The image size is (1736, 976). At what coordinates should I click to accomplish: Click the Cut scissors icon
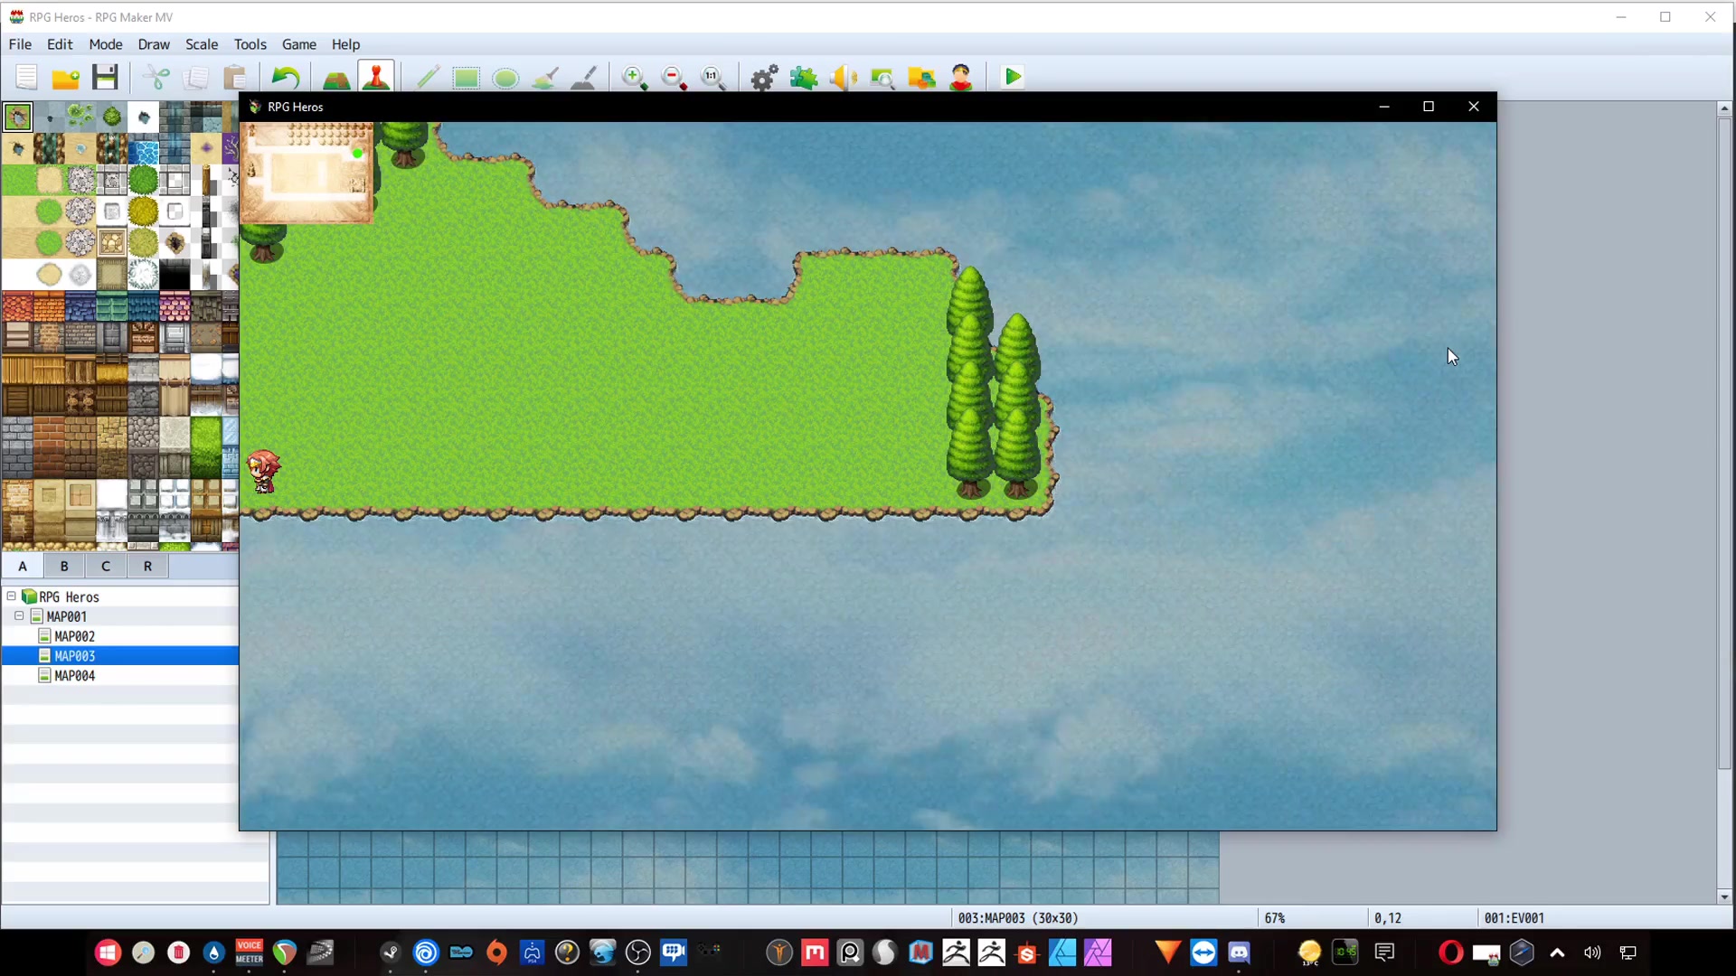click(x=156, y=78)
